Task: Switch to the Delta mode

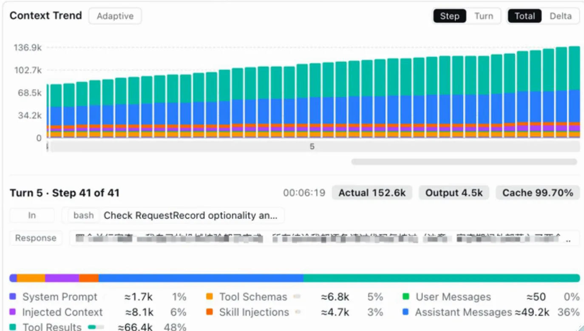Action: [x=561, y=16]
